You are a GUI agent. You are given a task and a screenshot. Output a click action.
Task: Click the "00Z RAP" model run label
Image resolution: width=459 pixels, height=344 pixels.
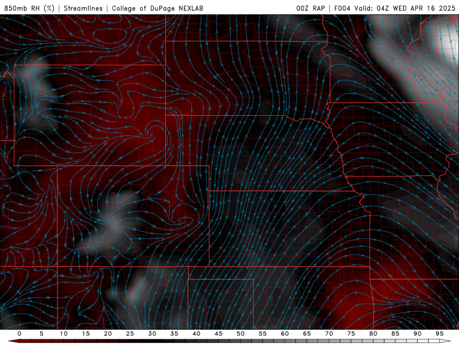coord(310,8)
